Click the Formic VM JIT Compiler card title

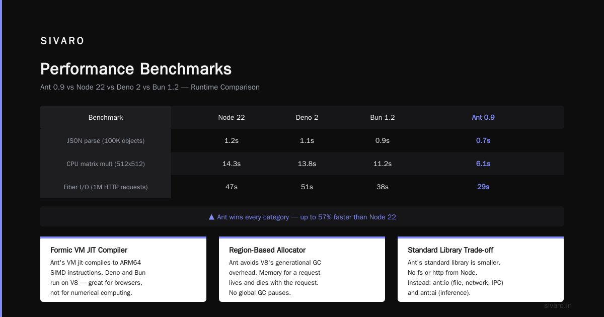pos(89,250)
